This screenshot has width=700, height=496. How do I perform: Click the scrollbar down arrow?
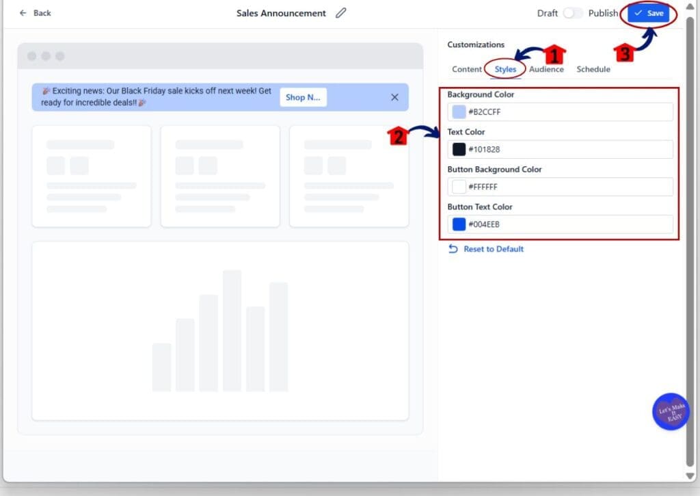[690, 475]
